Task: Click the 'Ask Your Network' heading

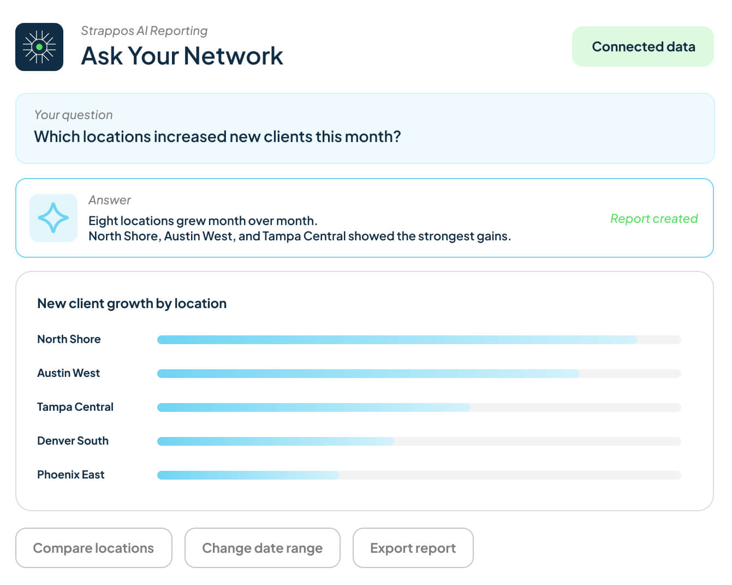Action: [x=182, y=56]
